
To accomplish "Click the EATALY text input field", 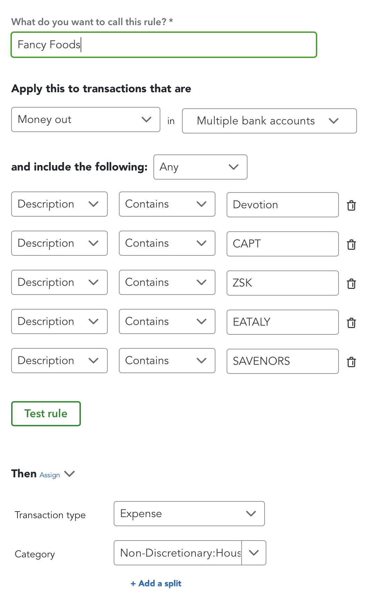I will click(x=282, y=322).
